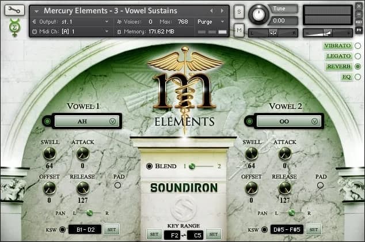365x242 pixels.
Task: Enable the Vowel 2 Pad toggle
Action: click(320, 185)
